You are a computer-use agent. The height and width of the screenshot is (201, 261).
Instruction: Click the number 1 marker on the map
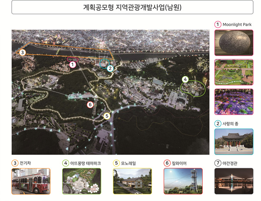click(x=73, y=64)
